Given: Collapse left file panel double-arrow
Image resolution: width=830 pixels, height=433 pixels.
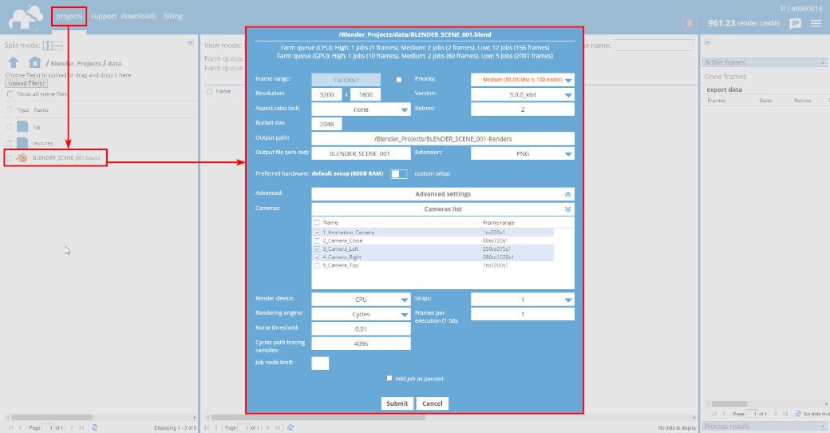Looking at the screenshot, I should (191, 42).
